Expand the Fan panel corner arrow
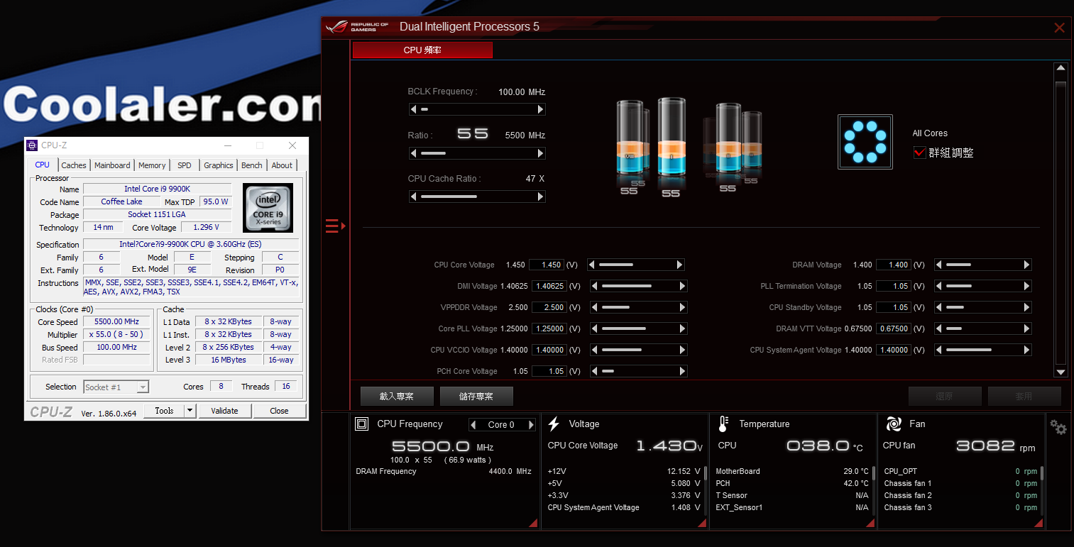 coord(1039,523)
